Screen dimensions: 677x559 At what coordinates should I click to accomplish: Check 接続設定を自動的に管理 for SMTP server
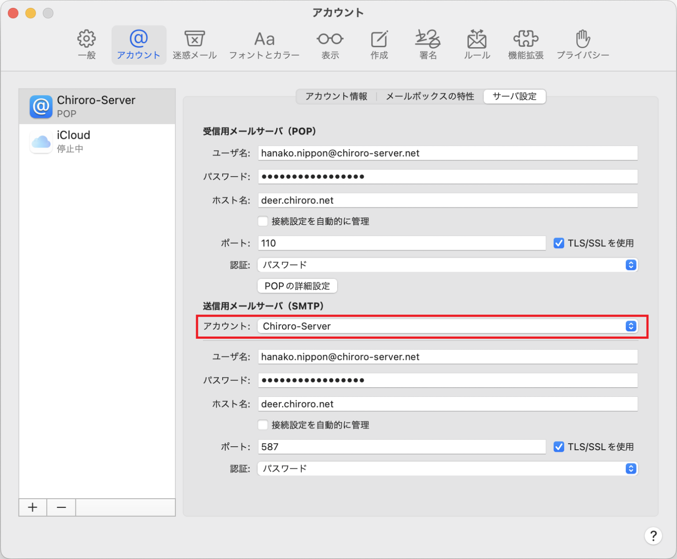click(x=263, y=425)
